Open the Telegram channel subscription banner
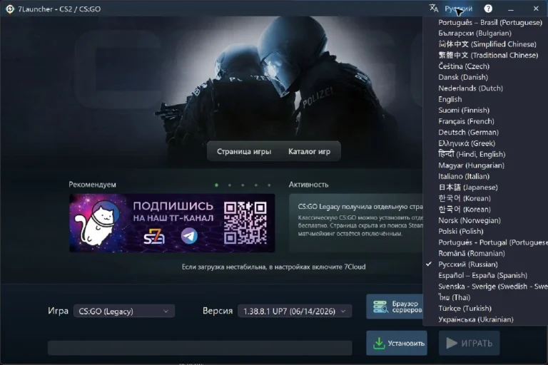The height and width of the screenshot is (365, 548). tap(172, 223)
